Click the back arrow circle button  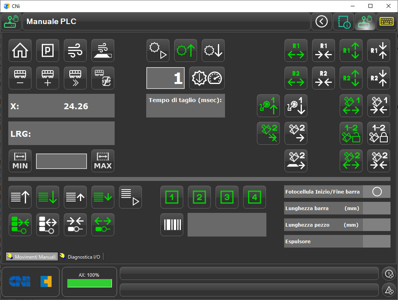point(322,21)
